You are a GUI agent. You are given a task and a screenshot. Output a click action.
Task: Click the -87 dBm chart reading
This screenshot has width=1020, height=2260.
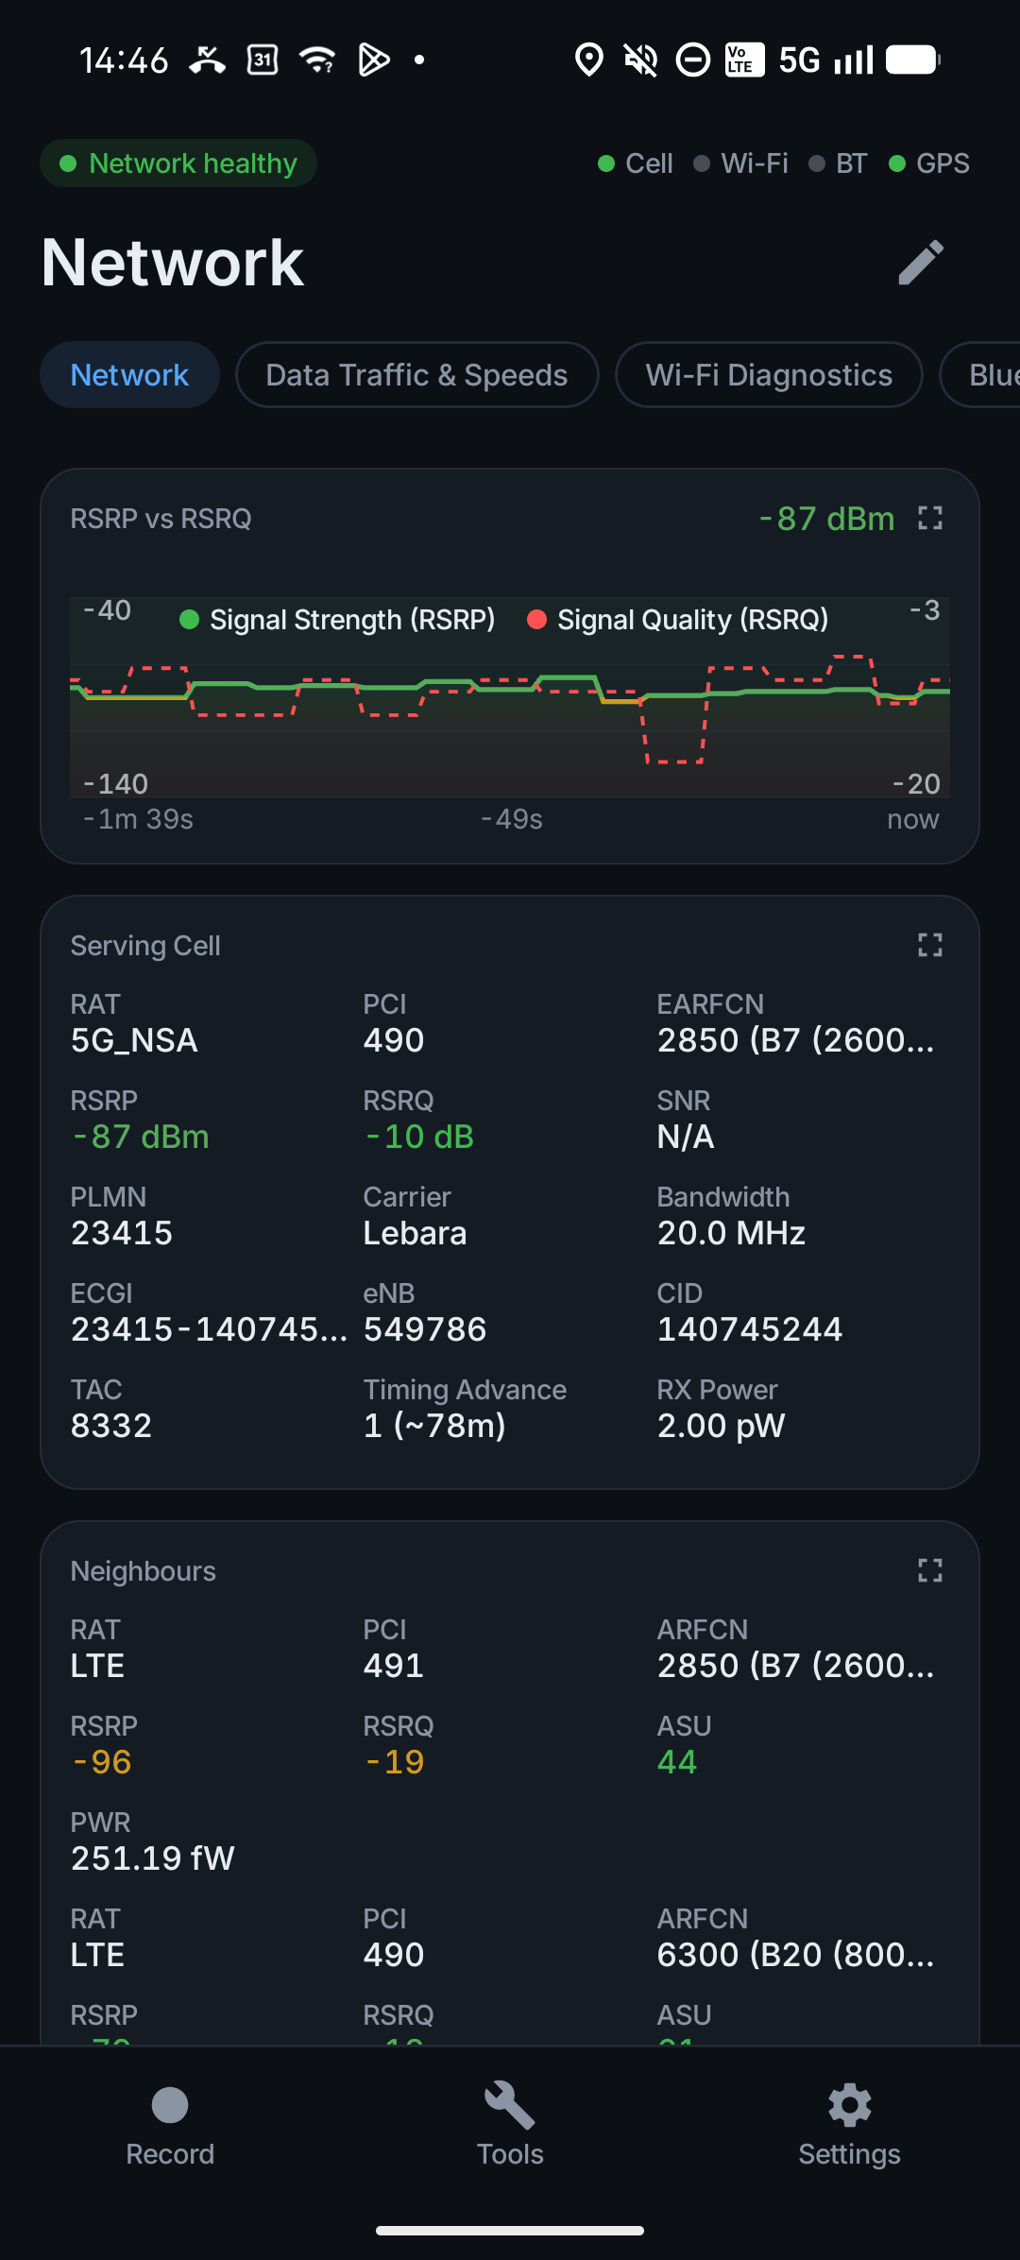point(826,519)
